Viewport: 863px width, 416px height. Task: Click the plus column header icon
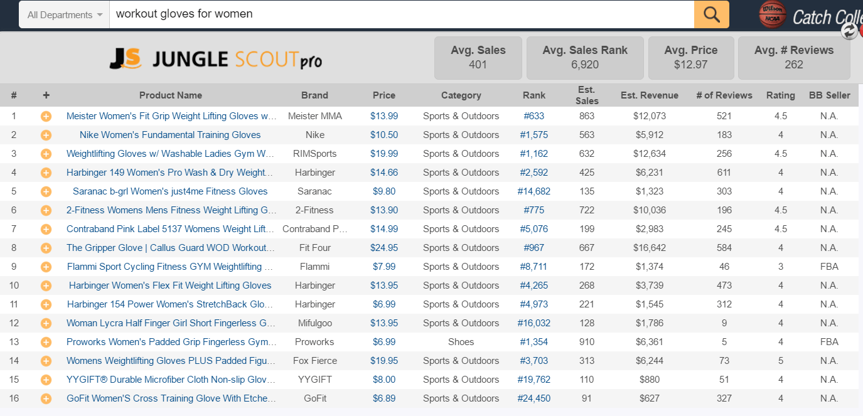pyautogui.click(x=46, y=95)
